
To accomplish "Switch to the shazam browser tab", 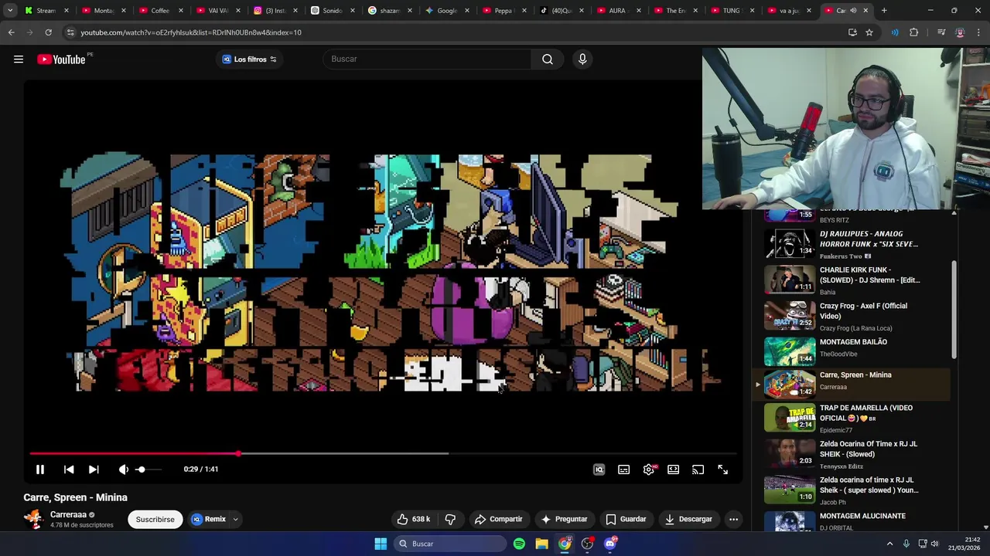I will tap(389, 11).
